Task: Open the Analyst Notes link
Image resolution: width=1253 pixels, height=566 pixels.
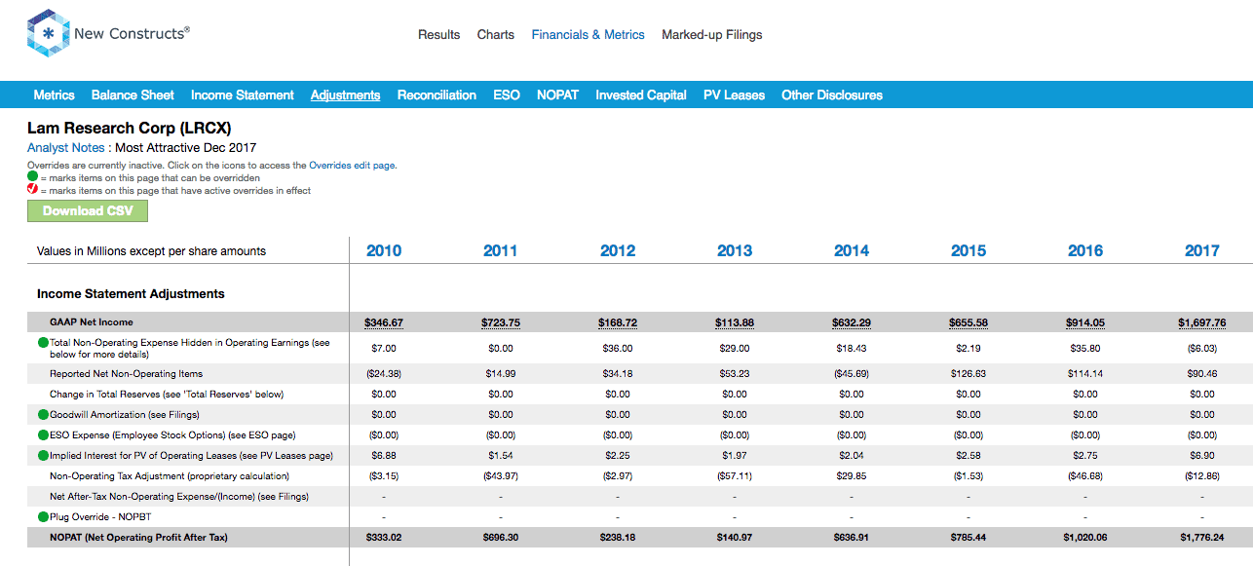Action: (x=66, y=148)
